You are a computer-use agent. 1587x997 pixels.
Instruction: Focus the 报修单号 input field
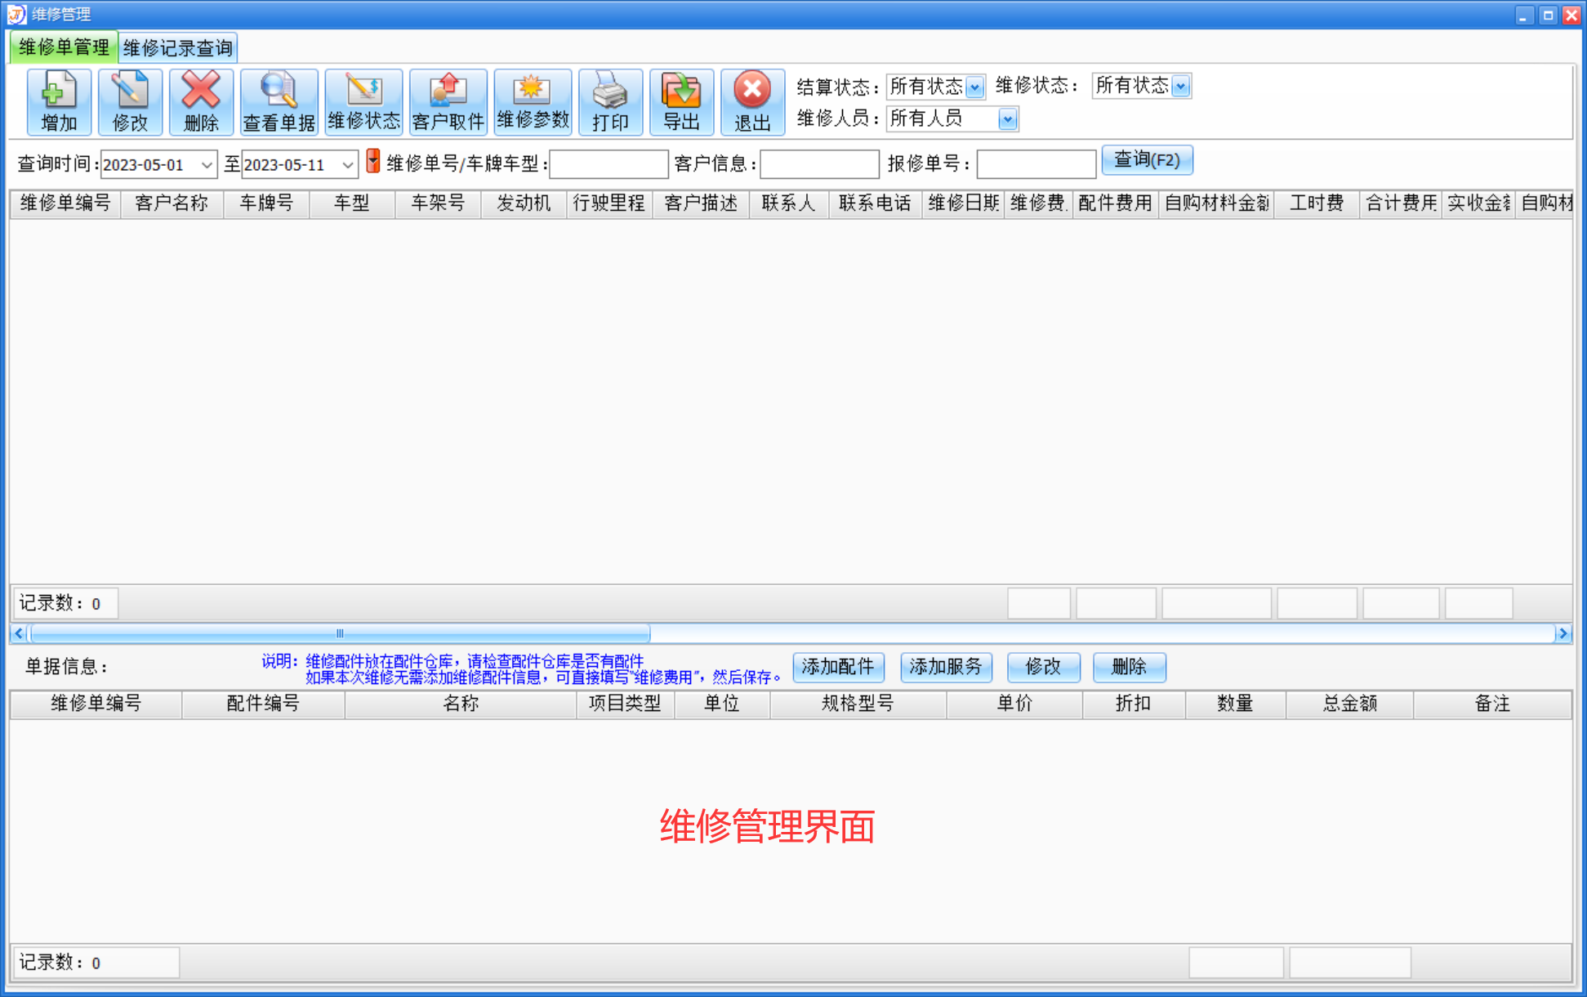click(x=1036, y=164)
